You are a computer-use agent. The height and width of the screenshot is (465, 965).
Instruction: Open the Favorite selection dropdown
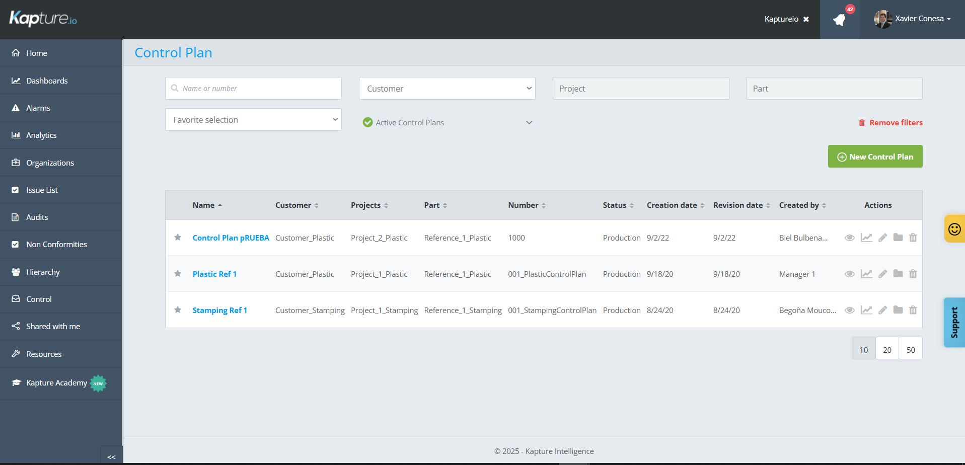(253, 120)
